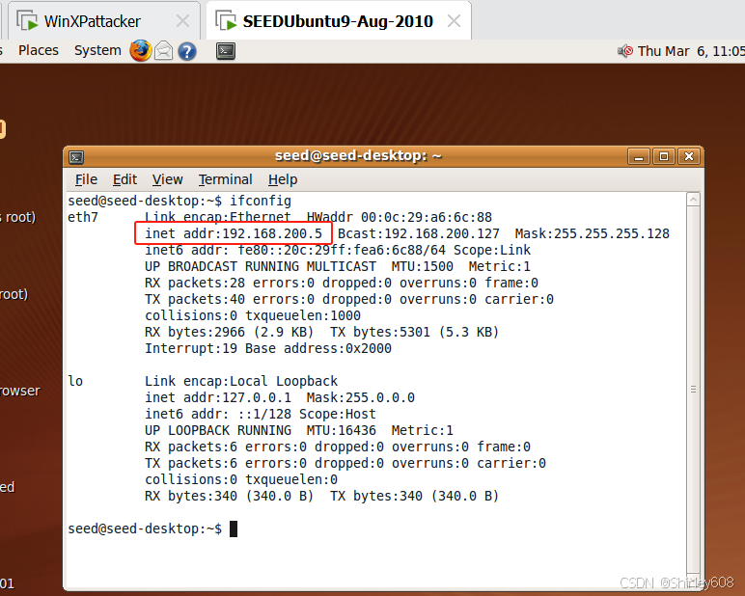Screen dimensions: 745x596
Task: Open the terminal Edit menu
Action: coord(124,179)
